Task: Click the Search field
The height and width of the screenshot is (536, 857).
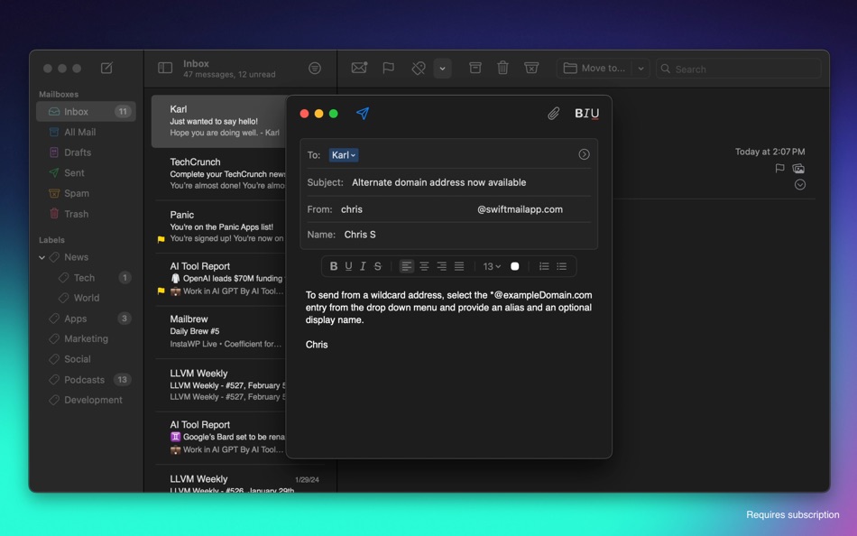Action: click(x=740, y=69)
